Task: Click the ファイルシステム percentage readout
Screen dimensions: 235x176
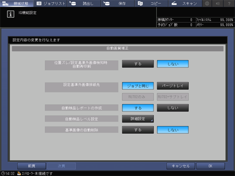Action: [x=226, y=20]
